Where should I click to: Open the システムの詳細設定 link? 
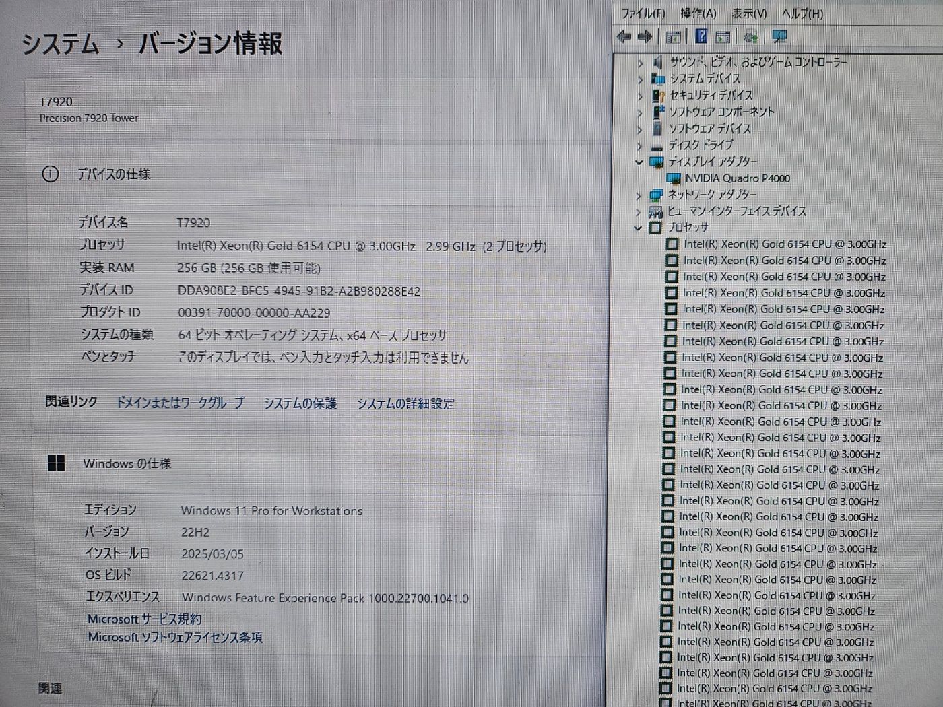(x=405, y=404)
